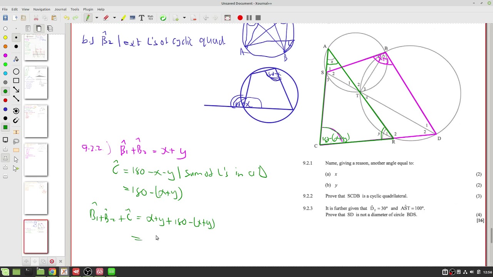Enable draw rectangle mode
The image size is (493, 277).
16,81
